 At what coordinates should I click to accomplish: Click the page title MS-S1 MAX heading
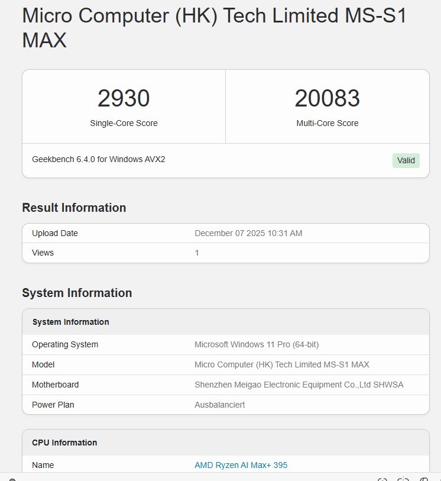click(214, 28)
